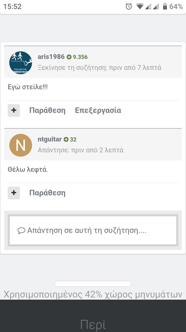This screenshot has height=332, width=186.
Task: Click Παράθεση under aris1986's post
Action: pos(47,111)
